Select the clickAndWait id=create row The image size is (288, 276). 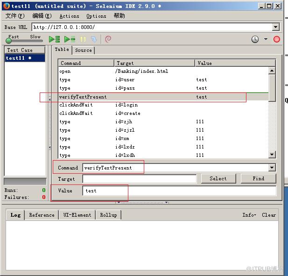point(163,113)
